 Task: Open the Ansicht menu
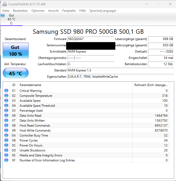pos(53,11)
